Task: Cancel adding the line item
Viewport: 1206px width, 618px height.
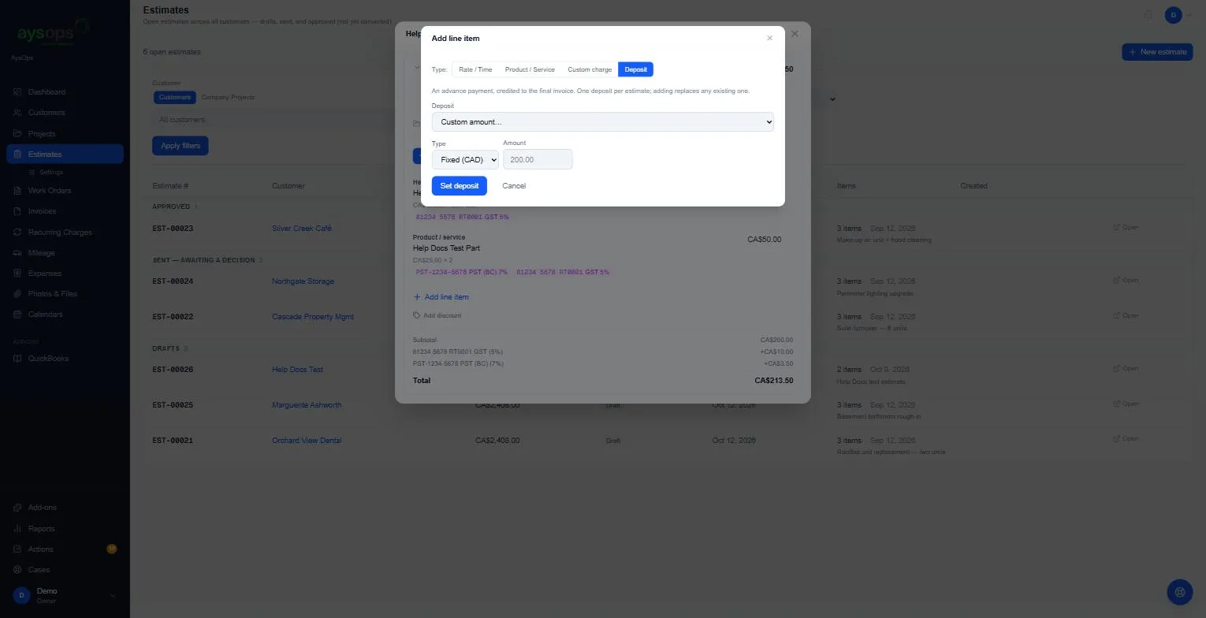Action: 514,186
